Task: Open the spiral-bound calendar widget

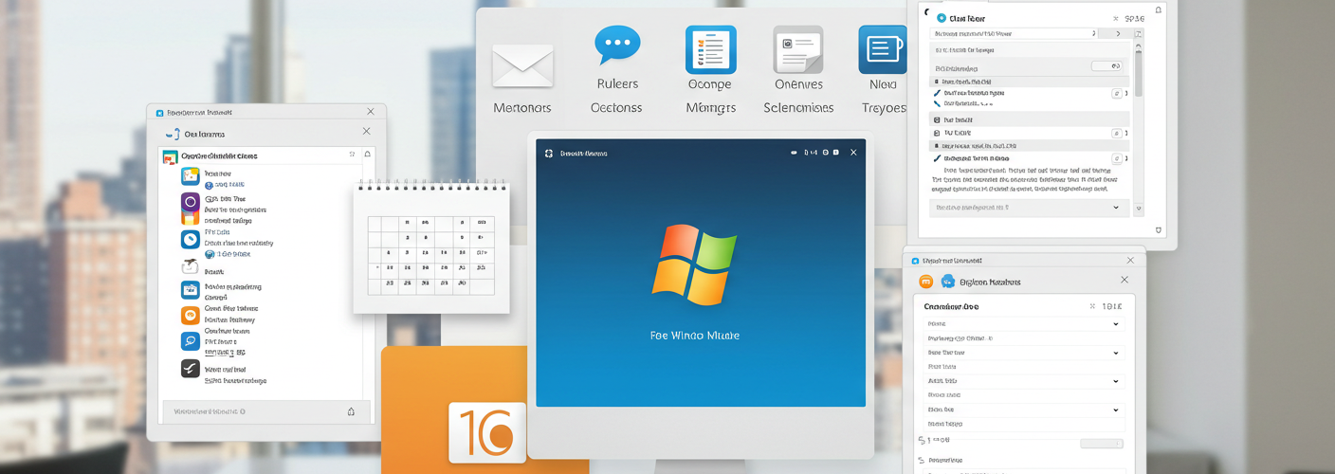Action: [431, 246]
